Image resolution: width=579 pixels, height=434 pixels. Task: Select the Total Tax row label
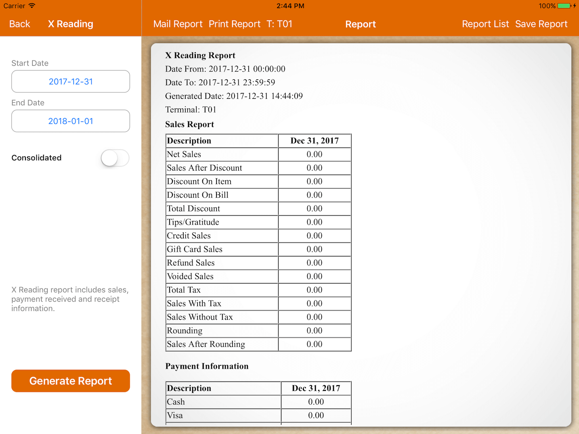tap(184, 290)
